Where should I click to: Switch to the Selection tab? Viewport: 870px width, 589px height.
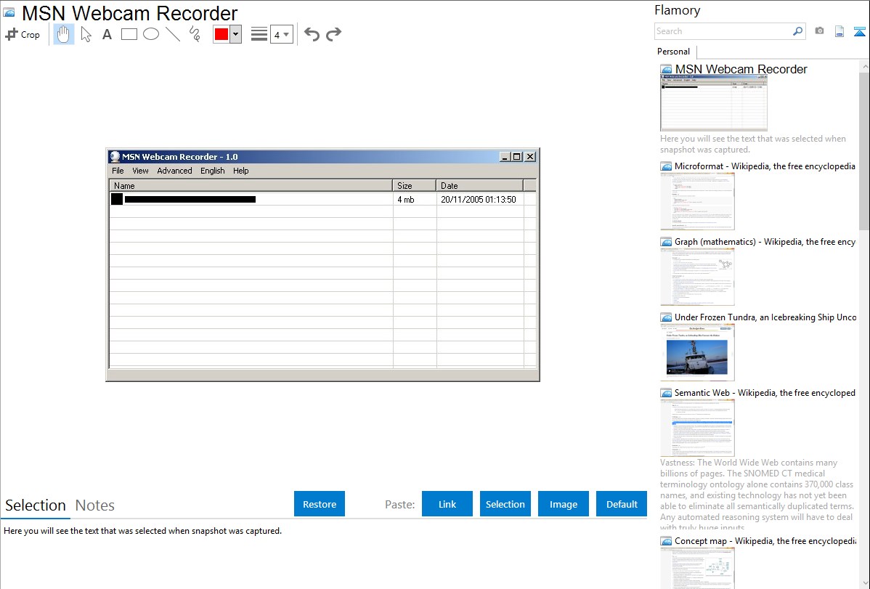(35, 505)
